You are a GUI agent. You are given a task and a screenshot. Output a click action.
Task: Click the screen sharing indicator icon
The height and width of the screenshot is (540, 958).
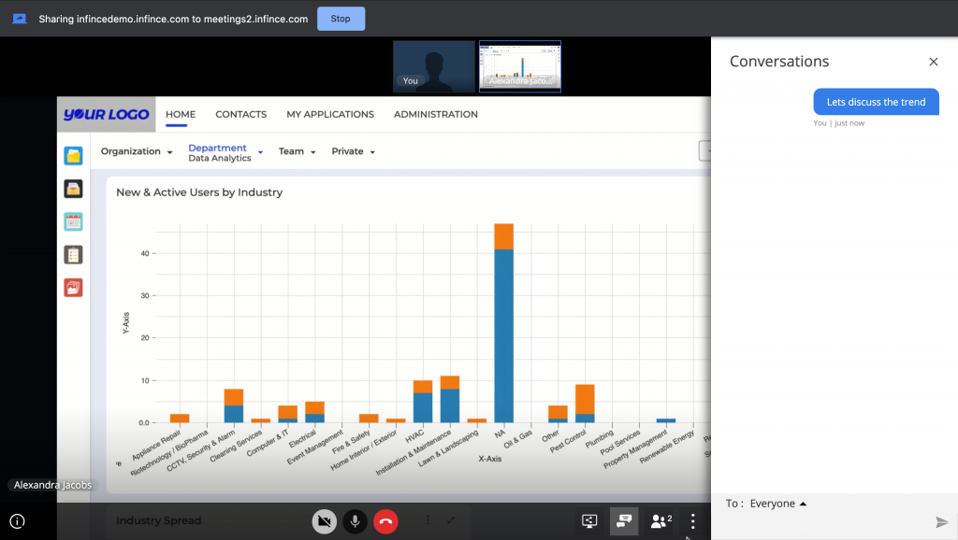[x=20, y=19]
